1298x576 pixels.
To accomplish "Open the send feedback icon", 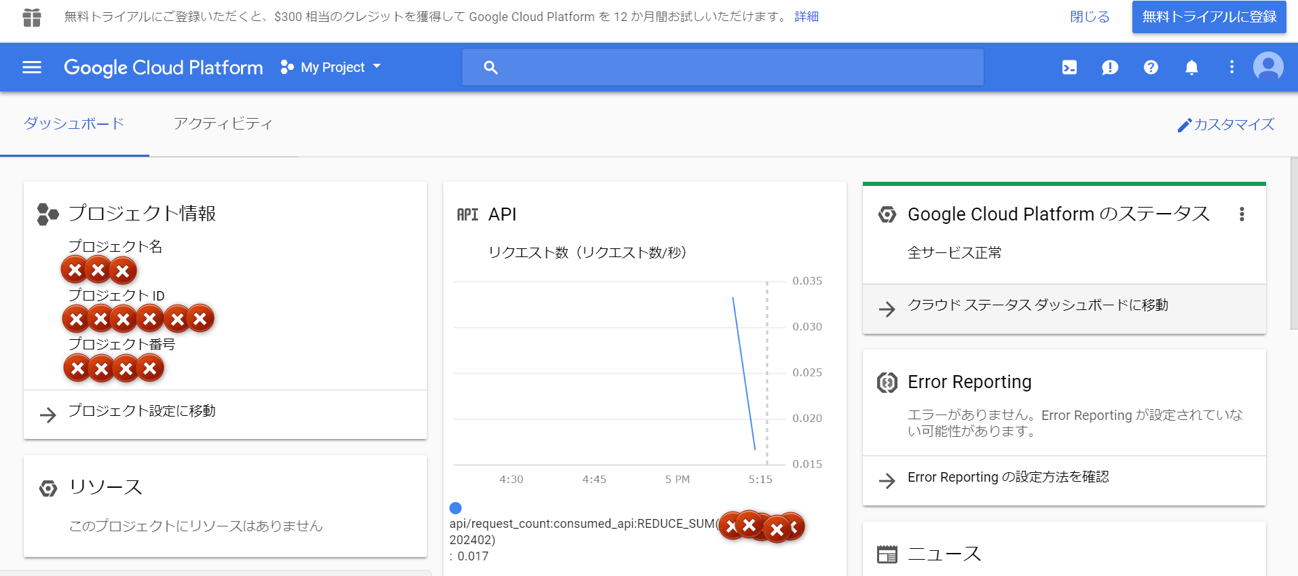I will point(1110,67).
